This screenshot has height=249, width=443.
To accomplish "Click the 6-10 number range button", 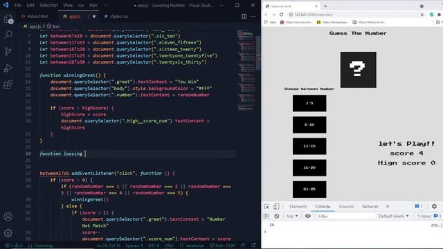I will tap(309, 124).
